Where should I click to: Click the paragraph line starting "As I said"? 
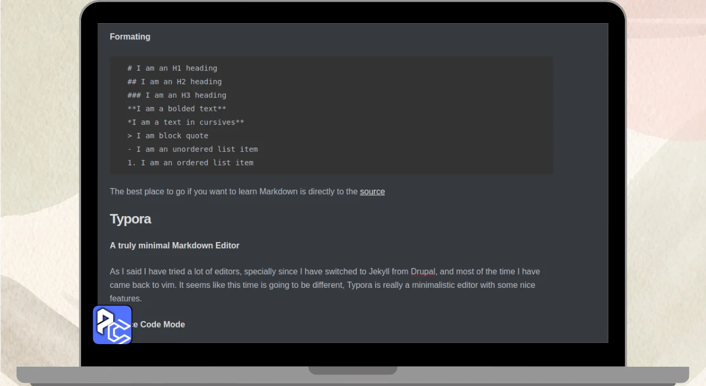click(325, 271)
